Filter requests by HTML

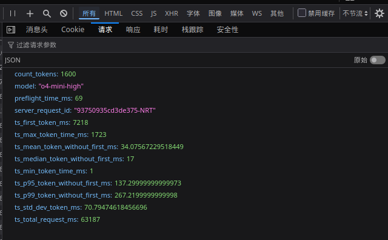(113, 13)
